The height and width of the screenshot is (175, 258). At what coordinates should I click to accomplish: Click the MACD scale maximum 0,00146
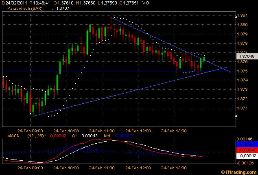tap(244, 139)
